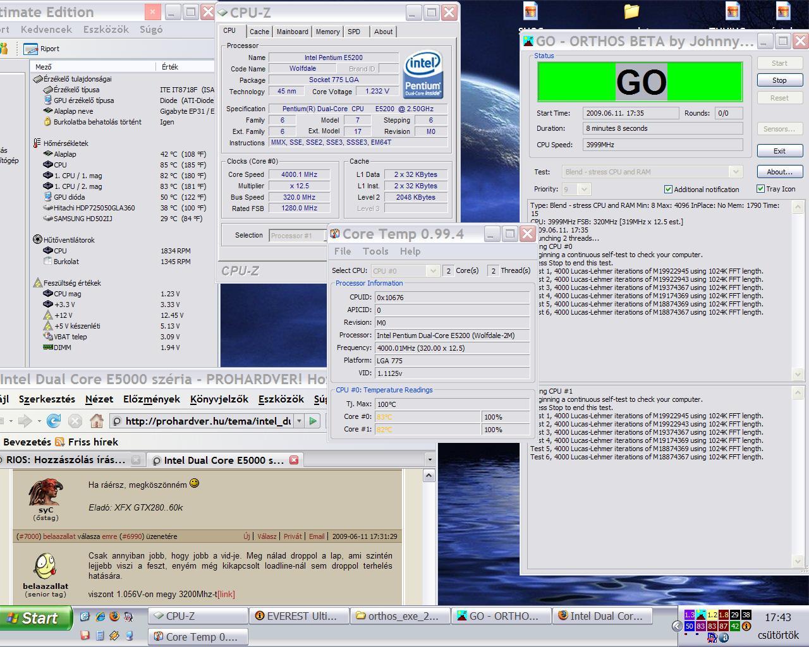
Task: Go to the browser home page icon
Action: pos(97,421)
